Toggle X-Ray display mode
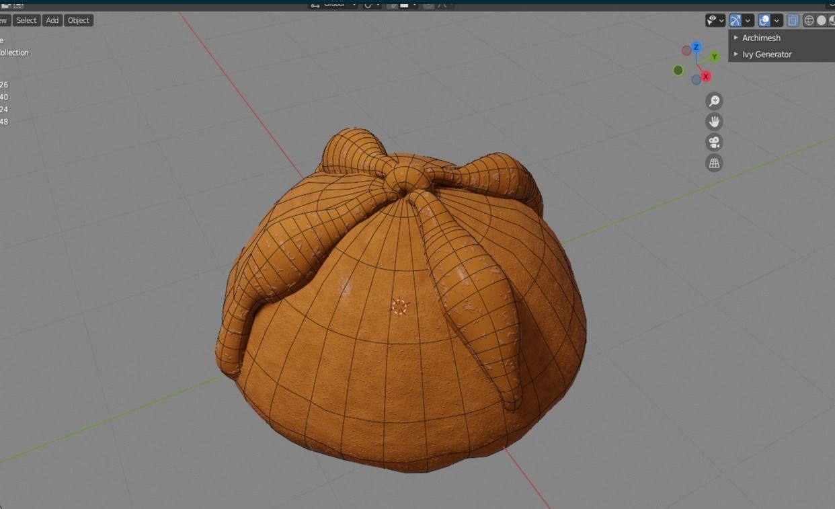The width and height of the screenshot is (835, 509). pyautogui.click(x=793, y=21)
